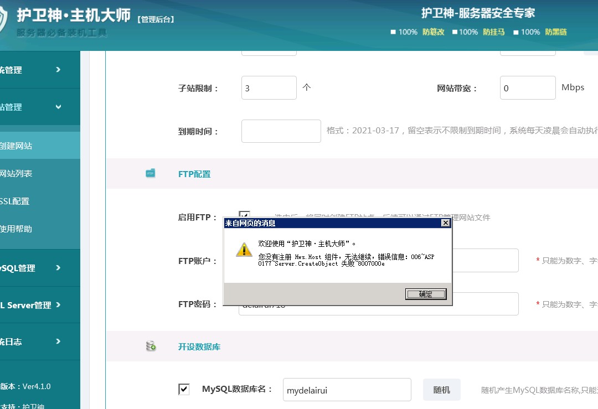Click the 开设数据库 database icon

click(x=151, y=346)
